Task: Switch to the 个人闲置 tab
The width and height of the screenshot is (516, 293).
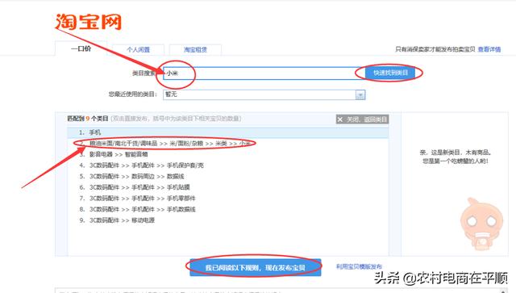Action: coord(138,50)
